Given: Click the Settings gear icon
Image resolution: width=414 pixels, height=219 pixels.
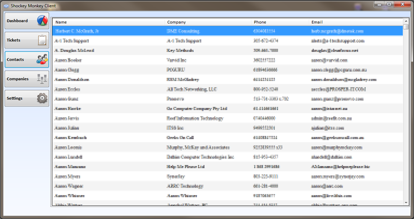Looking at the screenshot, I should (42, 98).
